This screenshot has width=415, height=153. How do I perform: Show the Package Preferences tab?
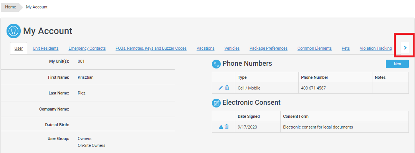(268, 48)
